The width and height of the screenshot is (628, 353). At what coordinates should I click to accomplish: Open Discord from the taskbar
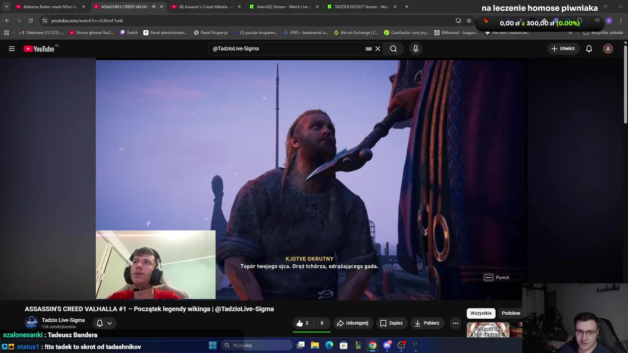tap(387, 345)
